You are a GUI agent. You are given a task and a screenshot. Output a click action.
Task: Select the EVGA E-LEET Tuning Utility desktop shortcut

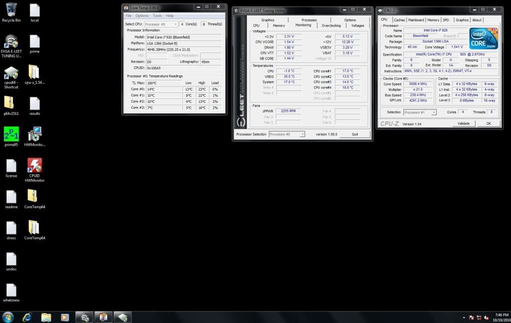[x=11, y=46]
